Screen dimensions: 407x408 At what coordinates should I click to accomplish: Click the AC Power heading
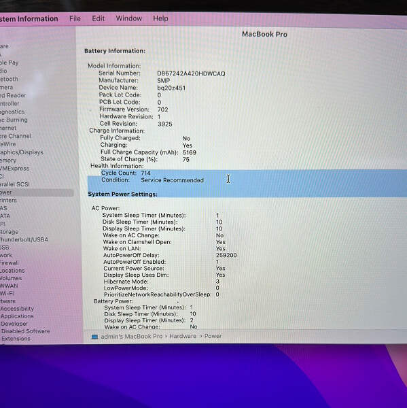point(105,208)
